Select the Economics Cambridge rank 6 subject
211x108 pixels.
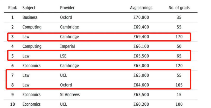tap(31, 66)
